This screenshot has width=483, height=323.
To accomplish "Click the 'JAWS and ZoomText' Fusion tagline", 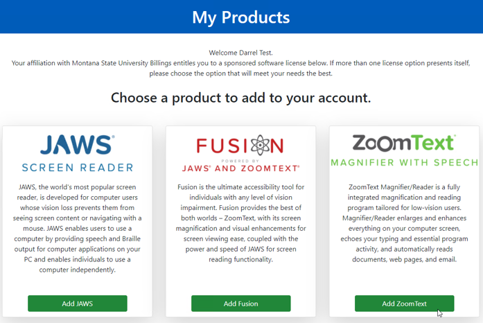I will [x=241, y=168].
